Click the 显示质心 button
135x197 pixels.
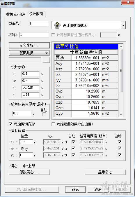coord(105,172)
